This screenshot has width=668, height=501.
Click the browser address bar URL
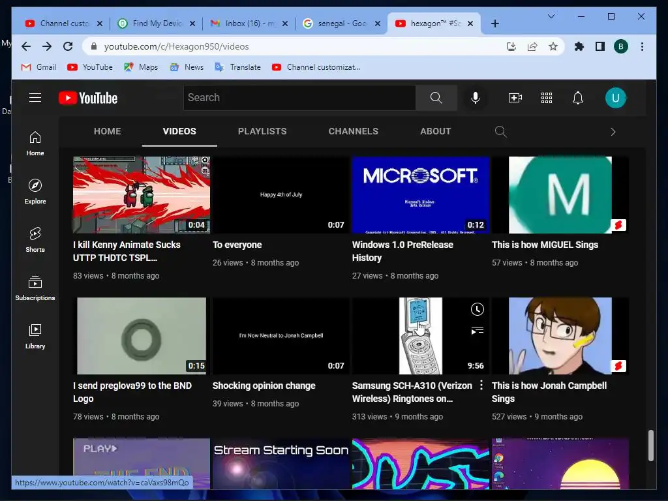tap(176, 46)
